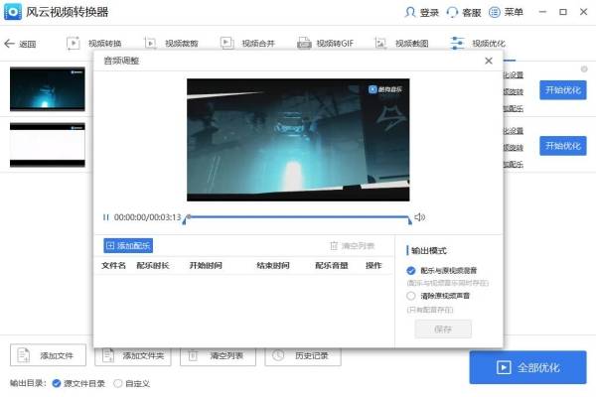Image resolution: width=596 pixels, height=397 pixels.
Task: Click the video optimize sliders icon
Action: pyautogui.click(x=457, y=43)
